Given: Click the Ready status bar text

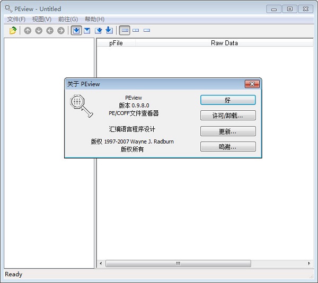Looking at the screenshot, I should click(x=14, y=275).
